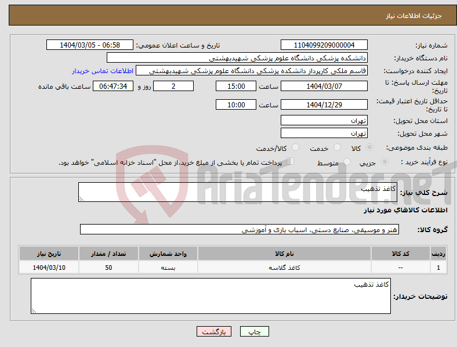This screenshot has width=457, height=347.
Task: Click the buyer organization name field
Action: tap(237, 57)
